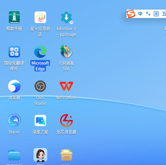166x165 pixels.
Task: Launch 龙芯浏览器 Loongson browser icon
Action: (x=66, y=121)
